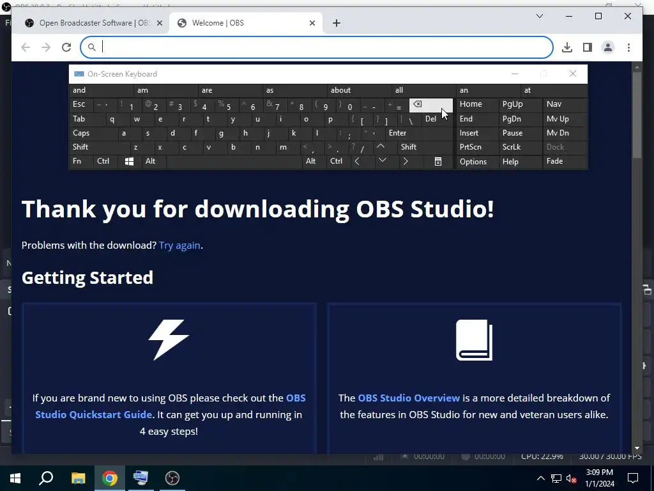Toggle the Fn key on the on-screen keyboard
The height and width of the screenshot is (491, 654).
tap(81, 161)
